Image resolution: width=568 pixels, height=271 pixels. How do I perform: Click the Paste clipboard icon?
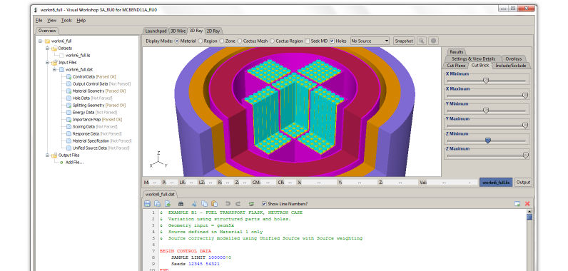(215, 204)
